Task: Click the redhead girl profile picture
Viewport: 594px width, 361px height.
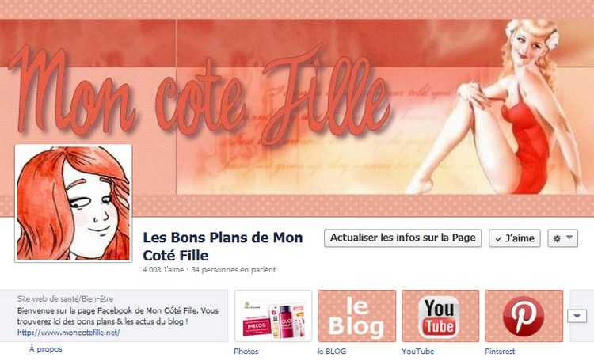Action: tap(74, 203)
